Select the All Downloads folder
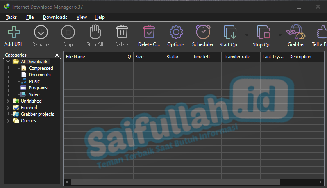The width and height of the screenshot is (327, 188). 34,62
